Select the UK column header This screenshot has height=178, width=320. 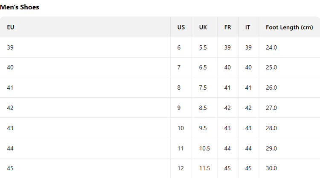point(203,27)
